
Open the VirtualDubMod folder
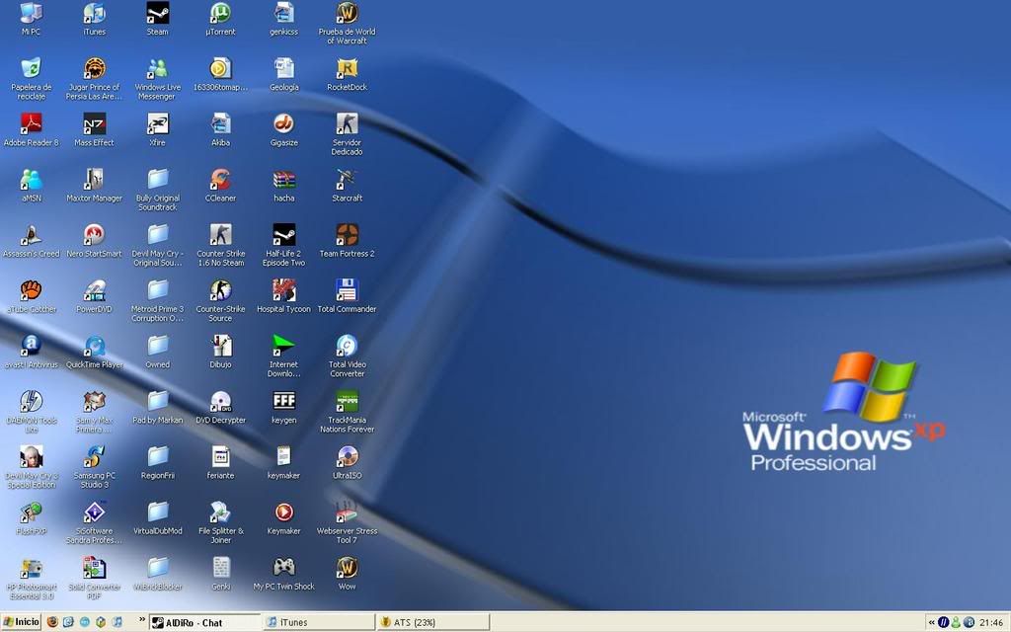[157, 517]
